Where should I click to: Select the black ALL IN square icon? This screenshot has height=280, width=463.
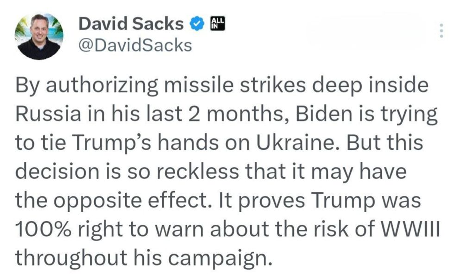[x=218, y=23]
